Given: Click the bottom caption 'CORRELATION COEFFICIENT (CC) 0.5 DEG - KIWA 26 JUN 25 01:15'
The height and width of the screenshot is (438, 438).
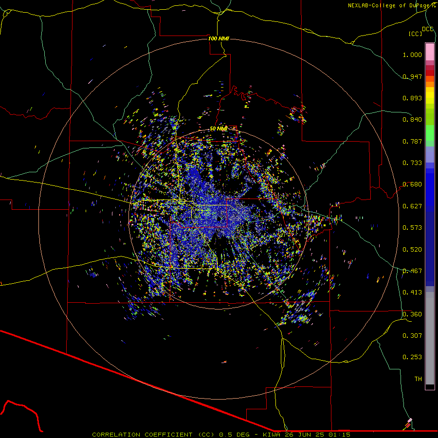Looking at the screenshot, I should pos(221,435).
